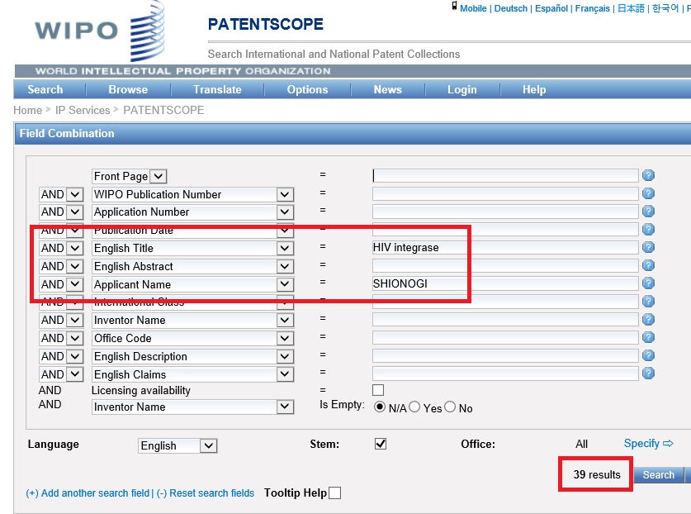Image resolution: width=691 pixels, height=514 pixels.
Task: Go to IP Services breadcrumb
Action: pos(83,110)
